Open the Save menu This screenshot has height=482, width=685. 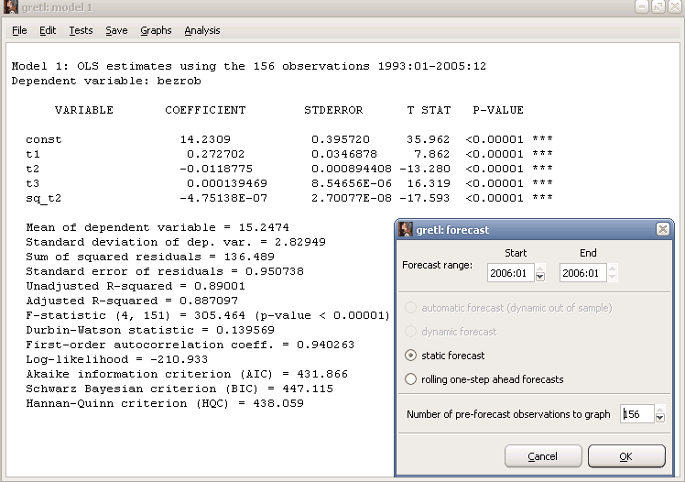(116, 30)
